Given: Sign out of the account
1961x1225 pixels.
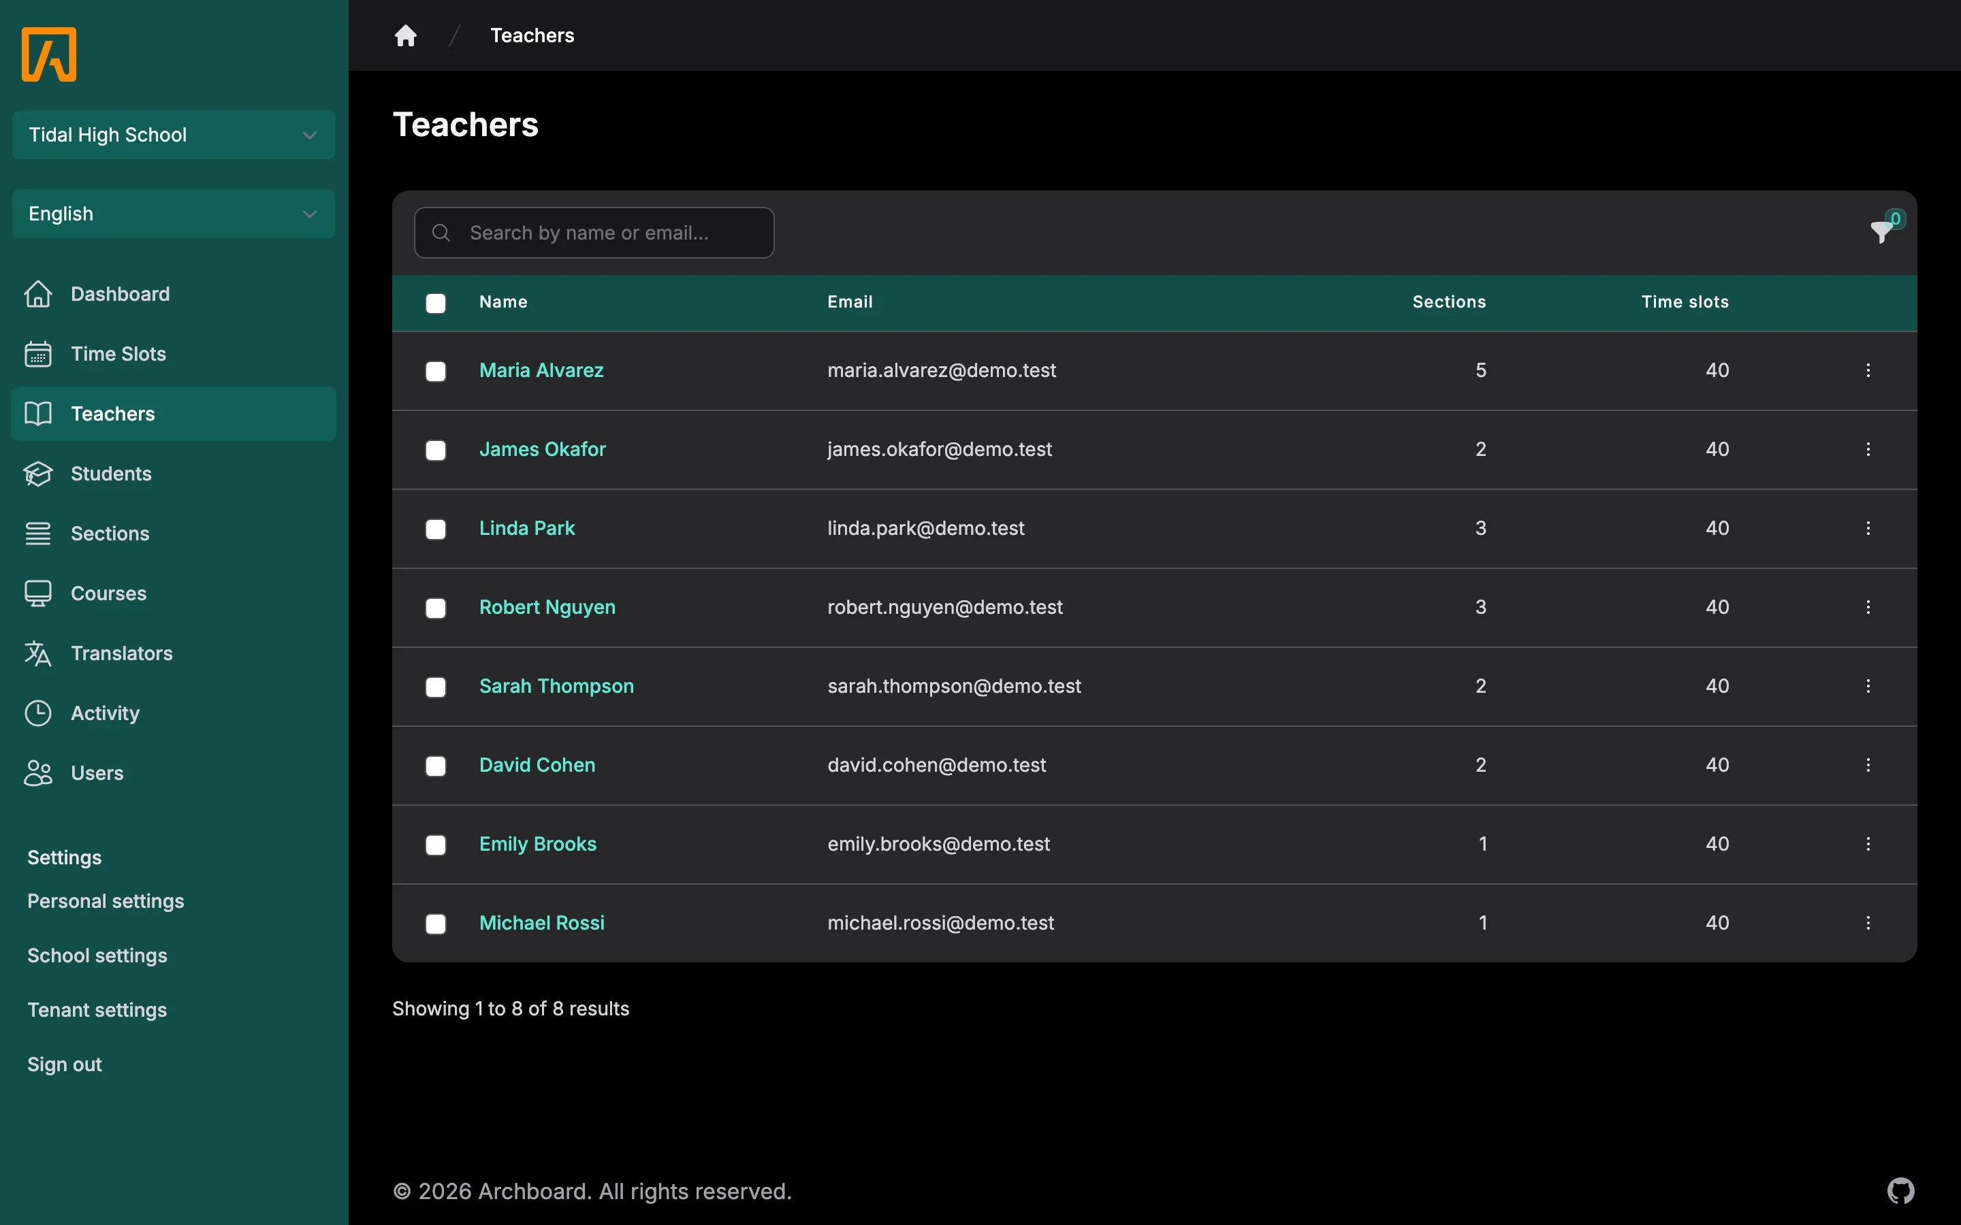Looking at the screenshot, I should click(x=65, y=1064).
